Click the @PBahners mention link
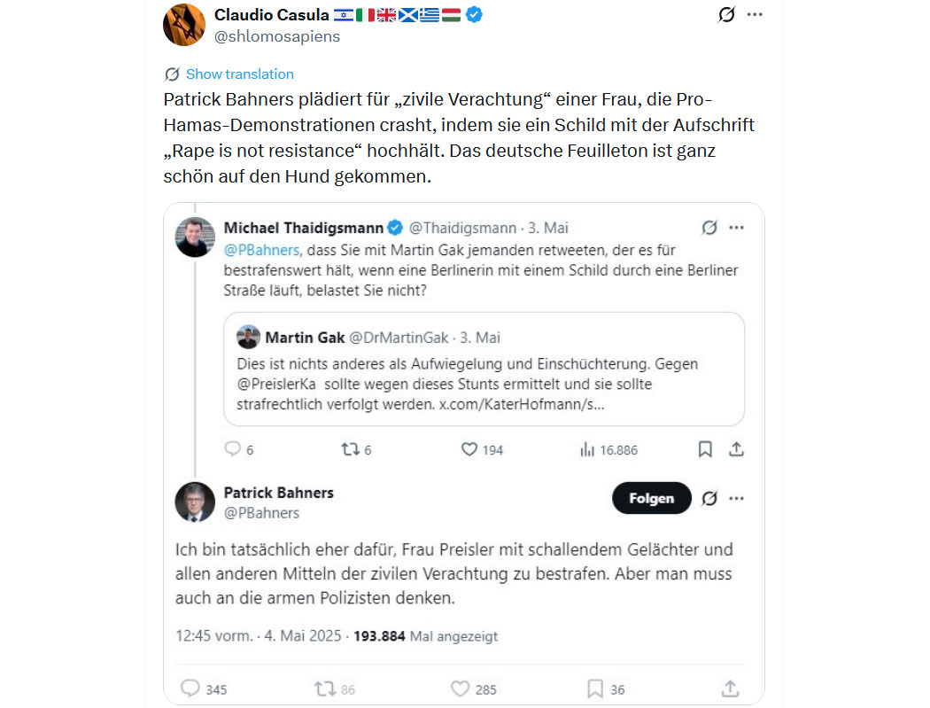The image size is (930, 708). [x=261, y=250]
